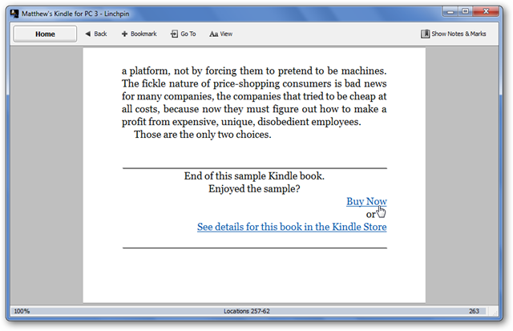Toggle Show Notes & Marks panel
Screen dimensions: 513x331
[454, 34]
